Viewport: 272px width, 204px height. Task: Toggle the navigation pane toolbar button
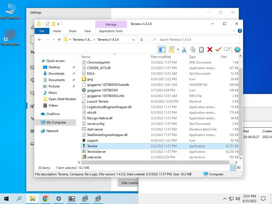point(162,50)
